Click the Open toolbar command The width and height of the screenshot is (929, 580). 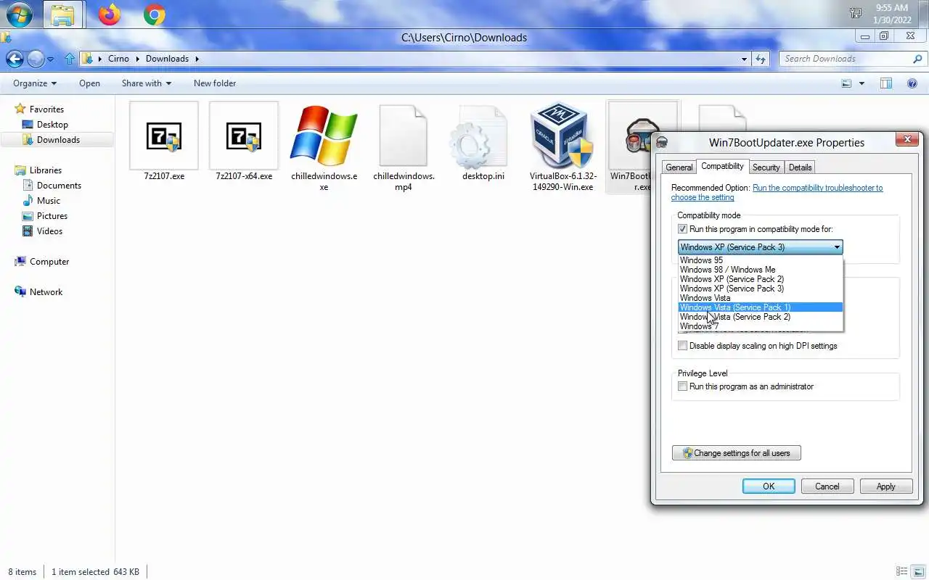89,83
